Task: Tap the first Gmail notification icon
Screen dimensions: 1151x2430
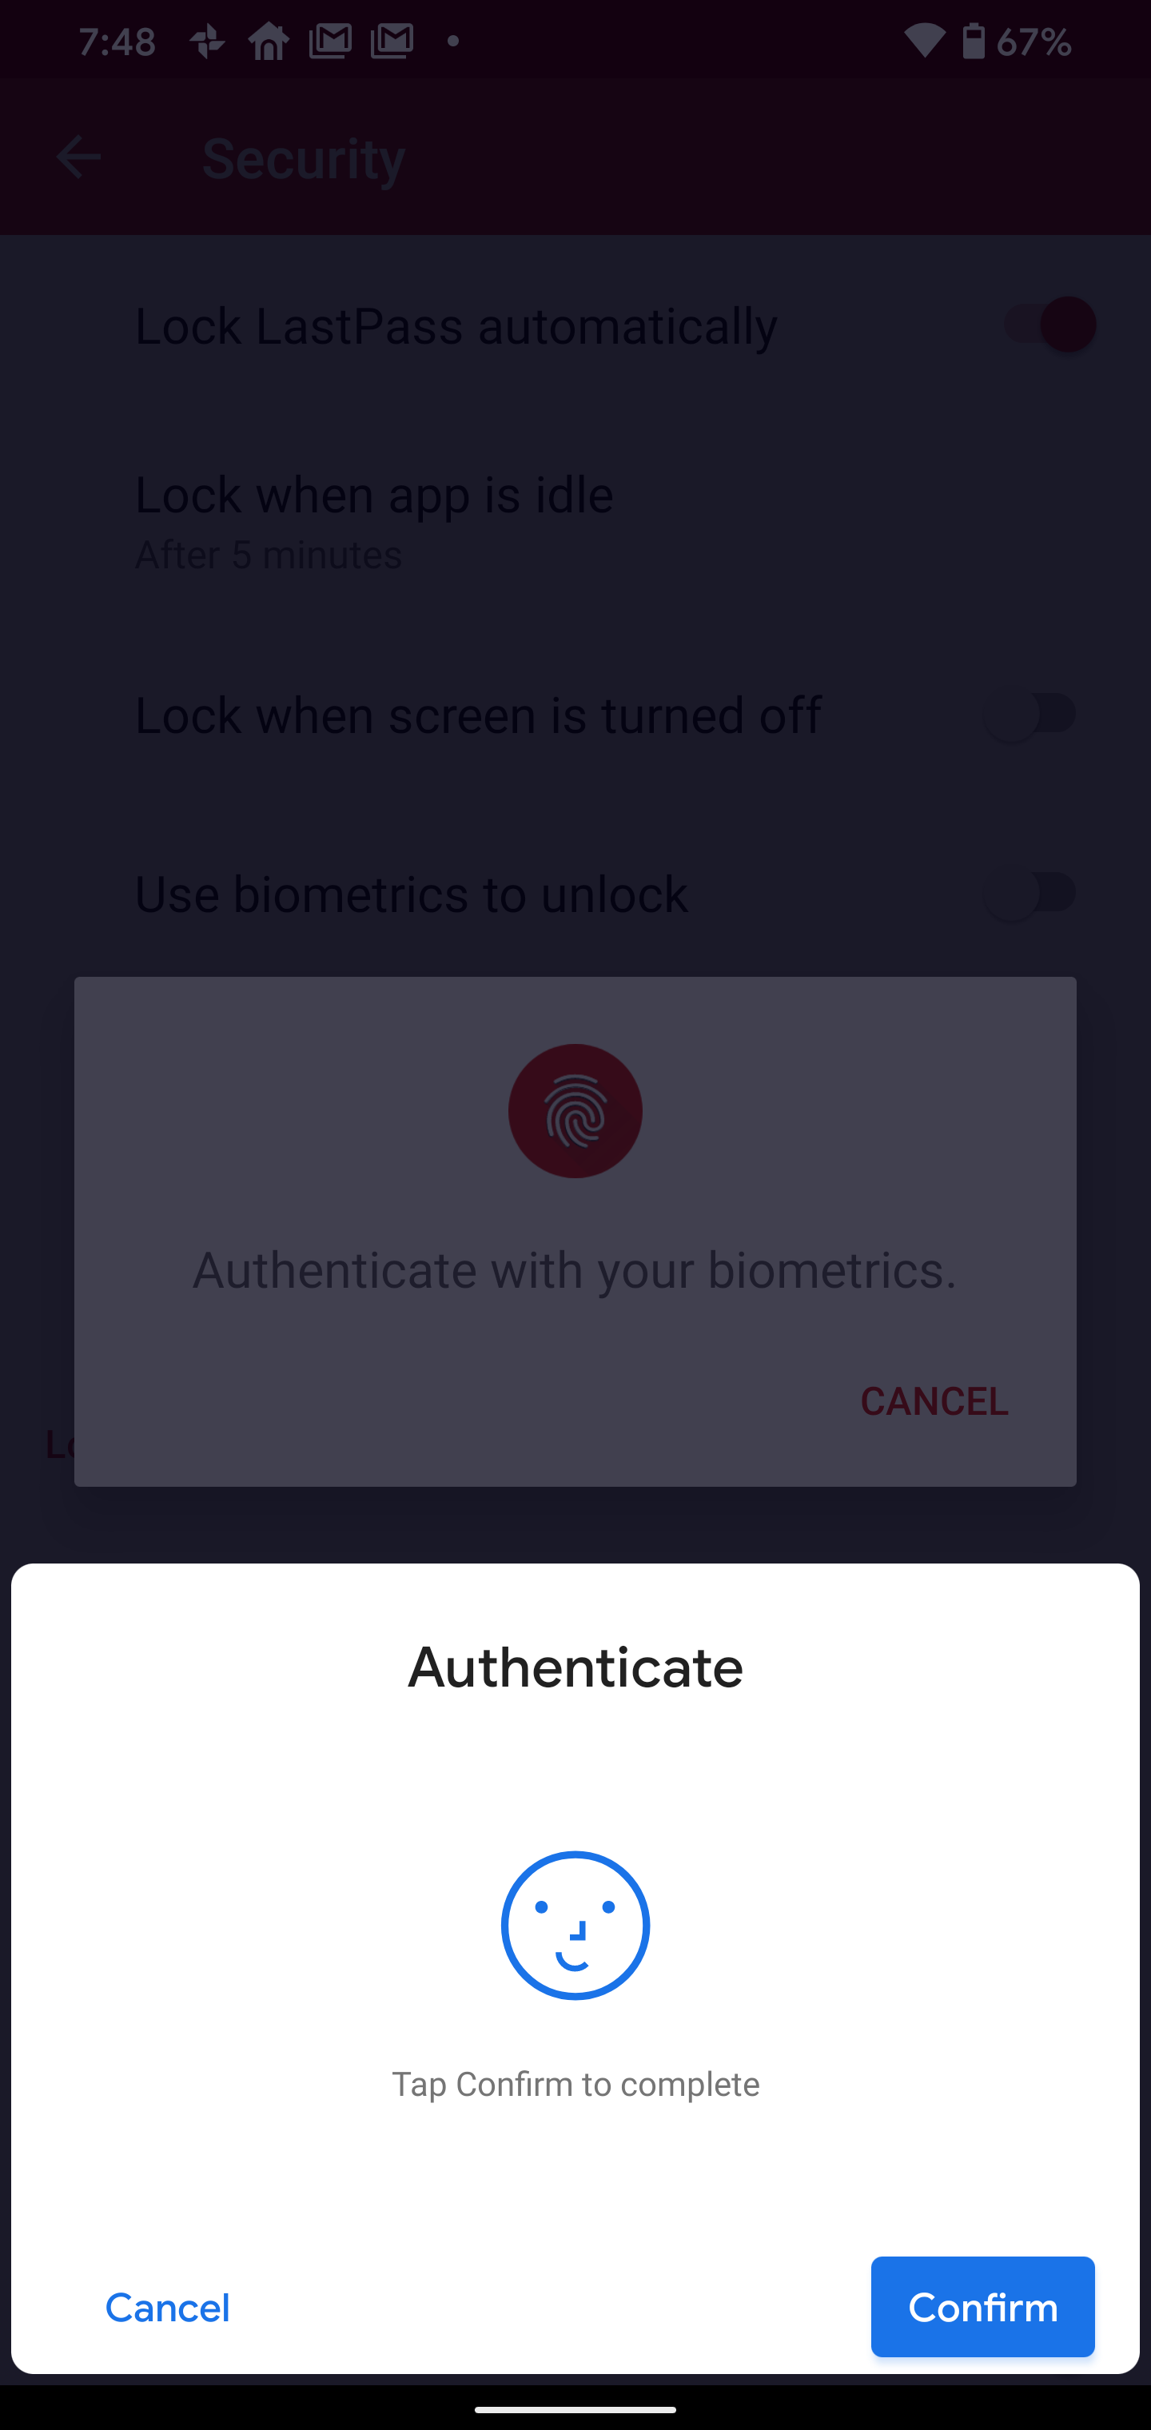Action: tap(330, 42)
